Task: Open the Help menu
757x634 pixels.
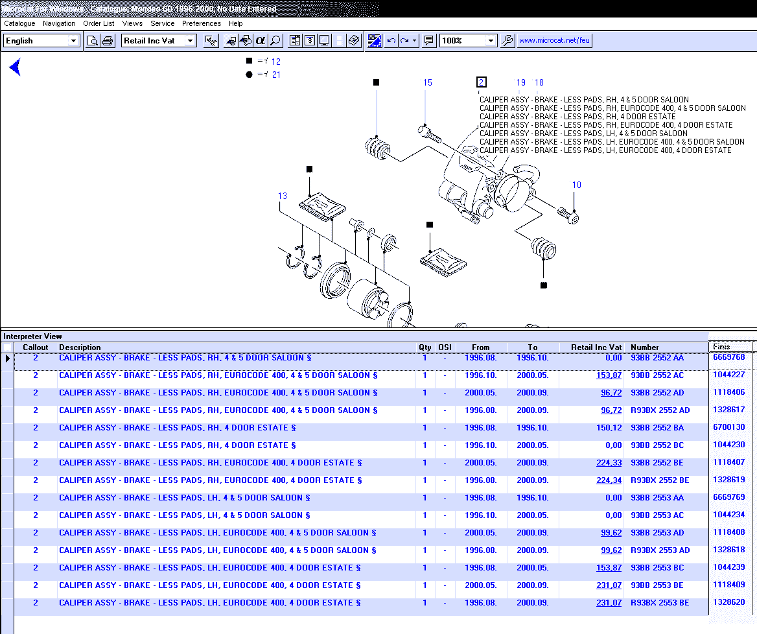Action: pos(236,23)
